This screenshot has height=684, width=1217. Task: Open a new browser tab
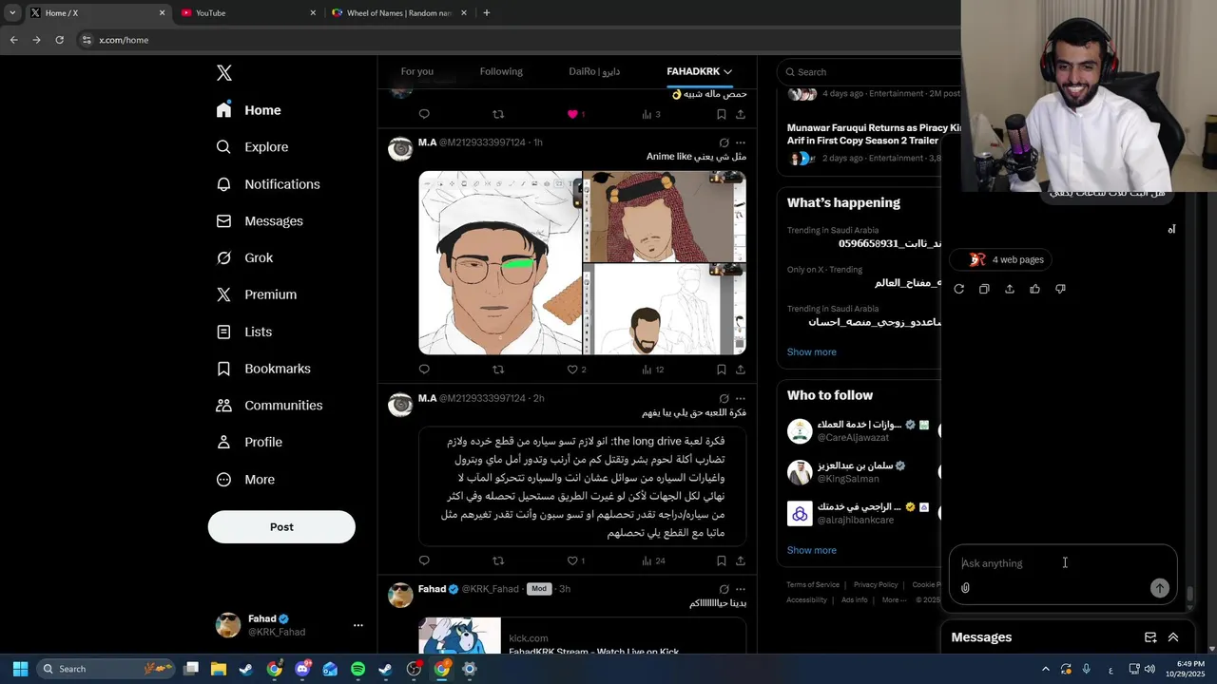487,13
